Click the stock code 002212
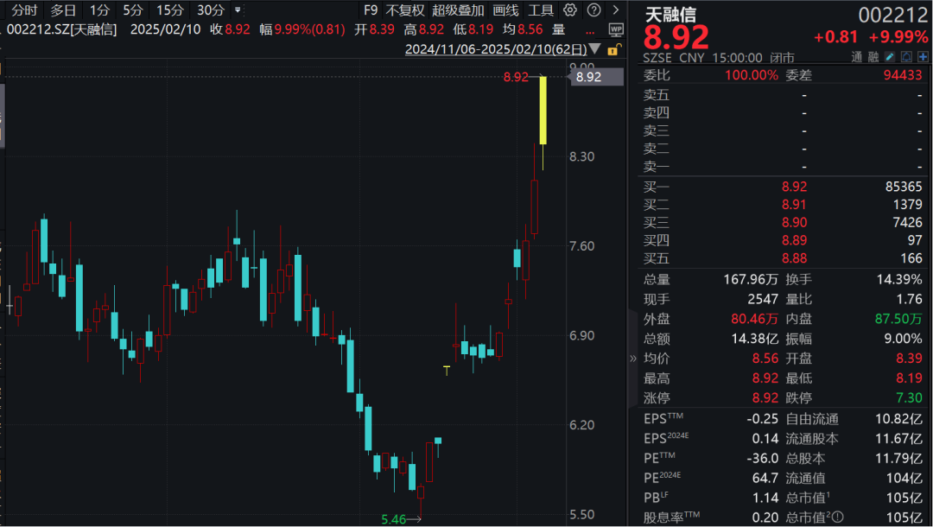The height and width of the screenshot is (527, 933). point(892,16)
